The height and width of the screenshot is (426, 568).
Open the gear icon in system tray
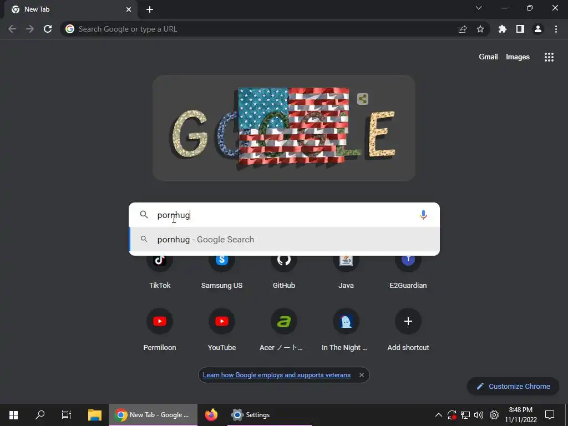494,415
